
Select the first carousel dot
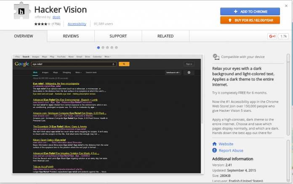click(99, 47)
